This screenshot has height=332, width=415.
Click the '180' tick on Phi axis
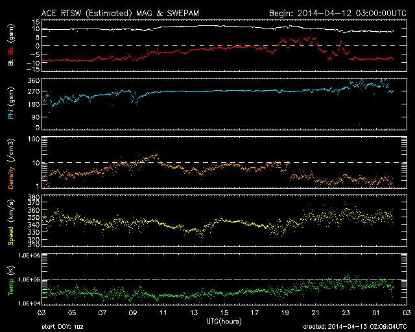click(34, 104)
